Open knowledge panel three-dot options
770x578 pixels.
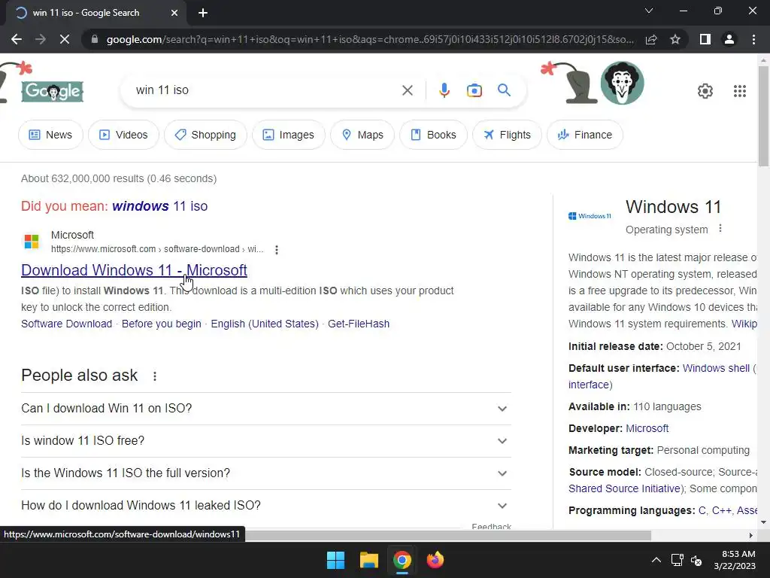[x=720, y=229]
